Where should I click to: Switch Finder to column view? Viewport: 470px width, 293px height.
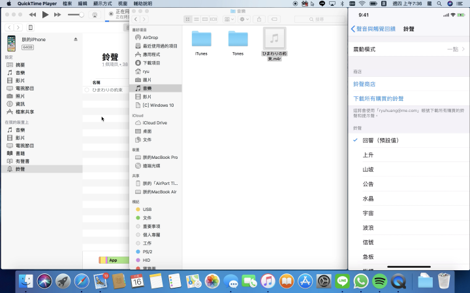(x=205, y=19)
